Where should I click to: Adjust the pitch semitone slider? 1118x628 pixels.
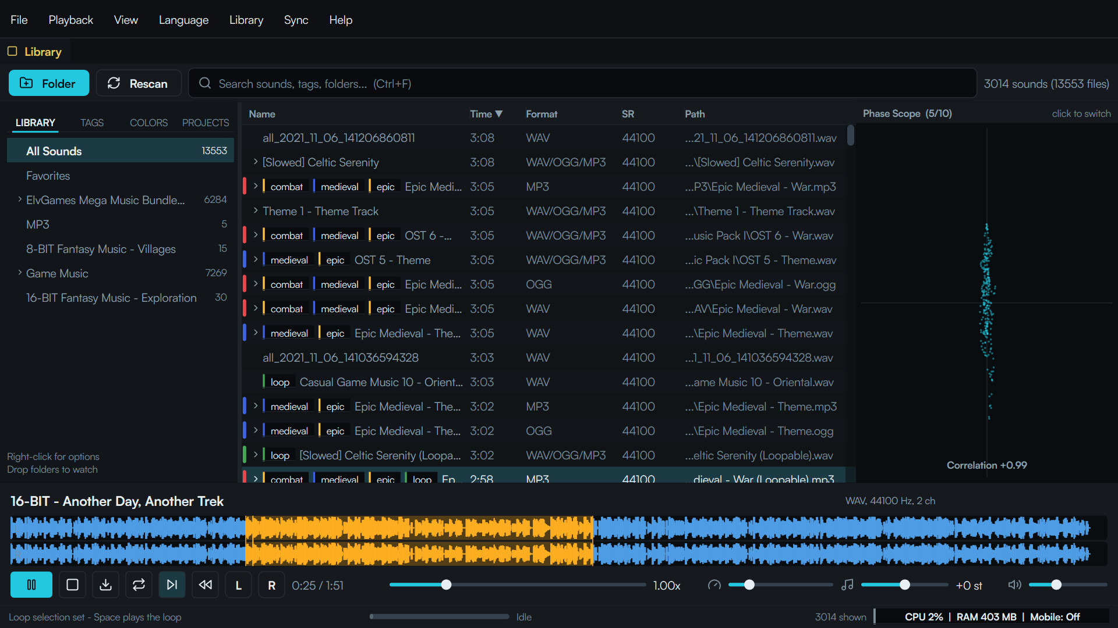click(x=905, y=585)
